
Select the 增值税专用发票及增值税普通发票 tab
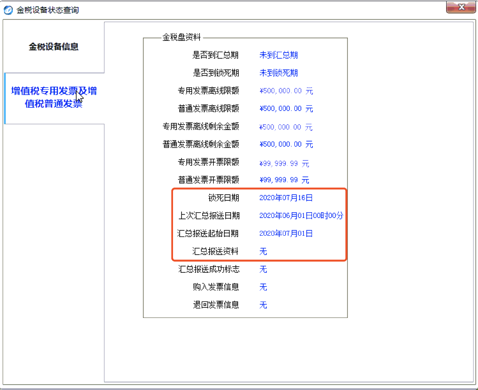coord(54,97)
